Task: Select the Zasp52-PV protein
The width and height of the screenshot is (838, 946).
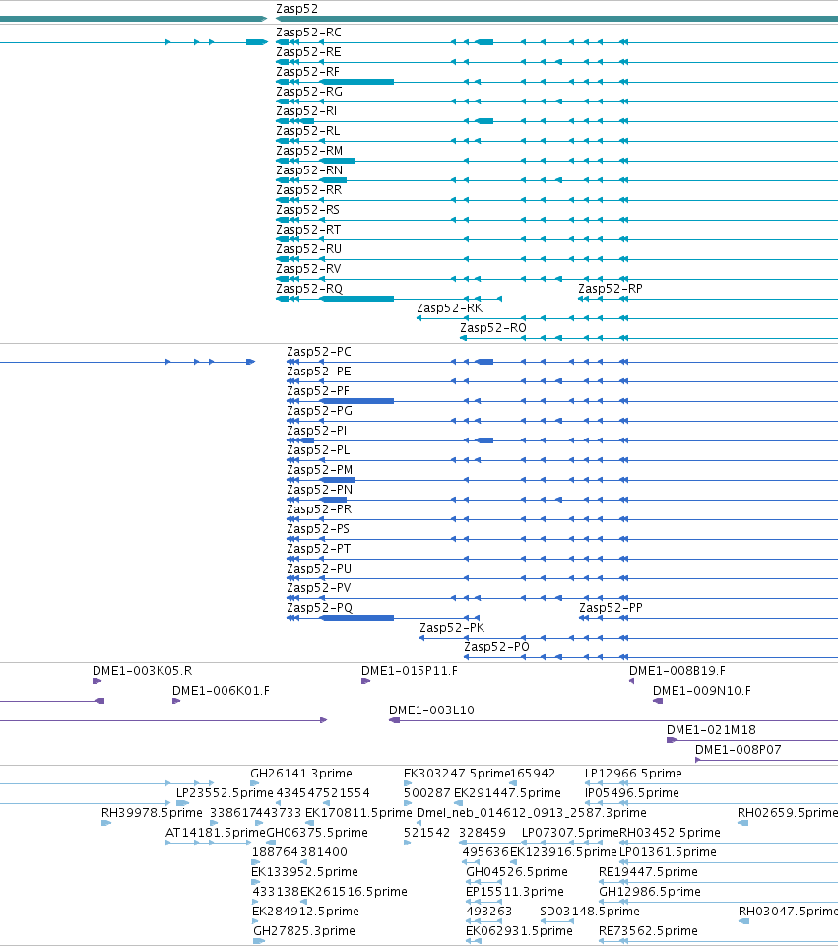Action: pos(318,588)
